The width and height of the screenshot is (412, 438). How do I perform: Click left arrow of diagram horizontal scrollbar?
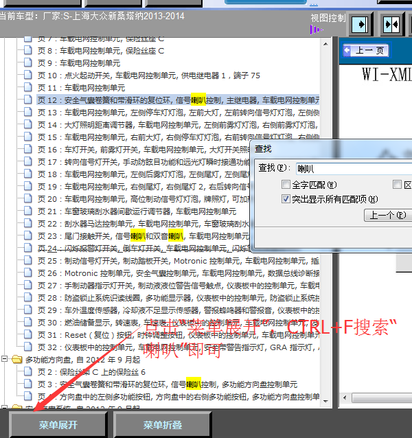[x=345, y=397]
